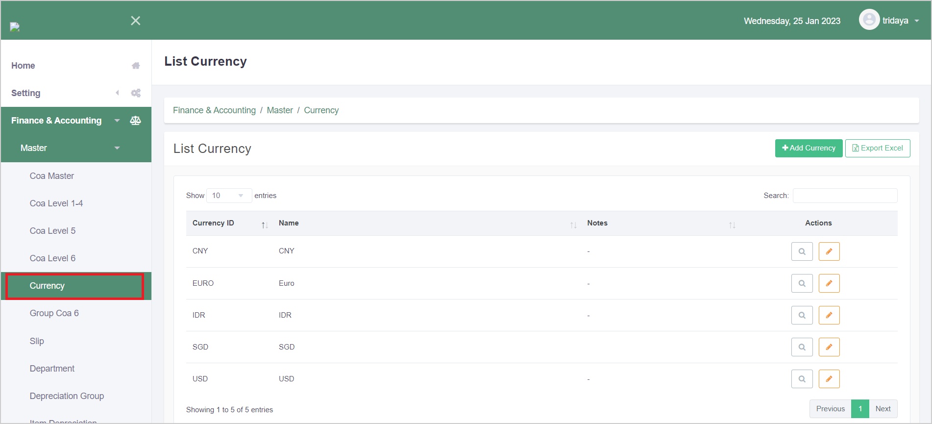
Task: Go to the Next page of results
Action: coord(883,409)
